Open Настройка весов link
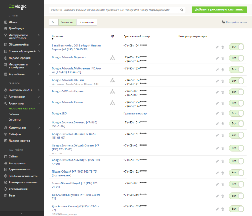 coord(234,22)
